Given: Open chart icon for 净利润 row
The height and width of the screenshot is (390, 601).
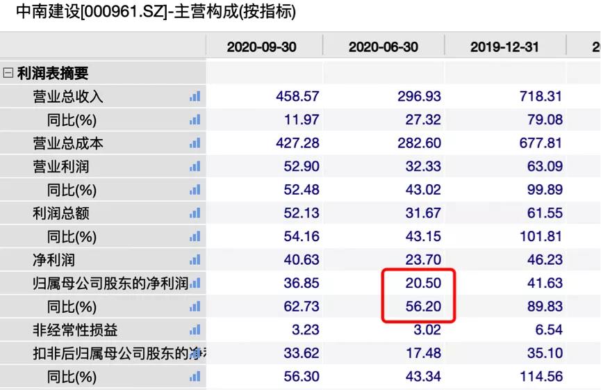Looking at the screenshot, I should [195, 259].
